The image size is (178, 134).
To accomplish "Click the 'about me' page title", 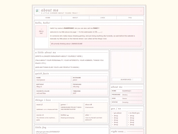I will pyautogui.click(x=49, y=10).
